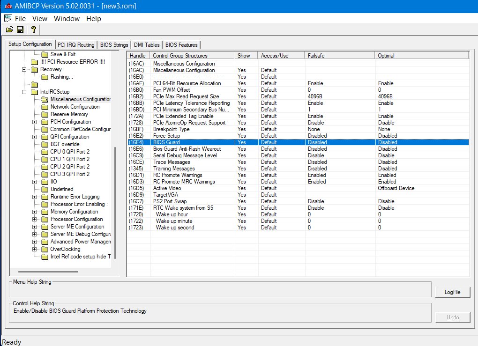478x346 pixels.
Task: Select Common RefCode Configuration tree item
Action: coord(80,129)
